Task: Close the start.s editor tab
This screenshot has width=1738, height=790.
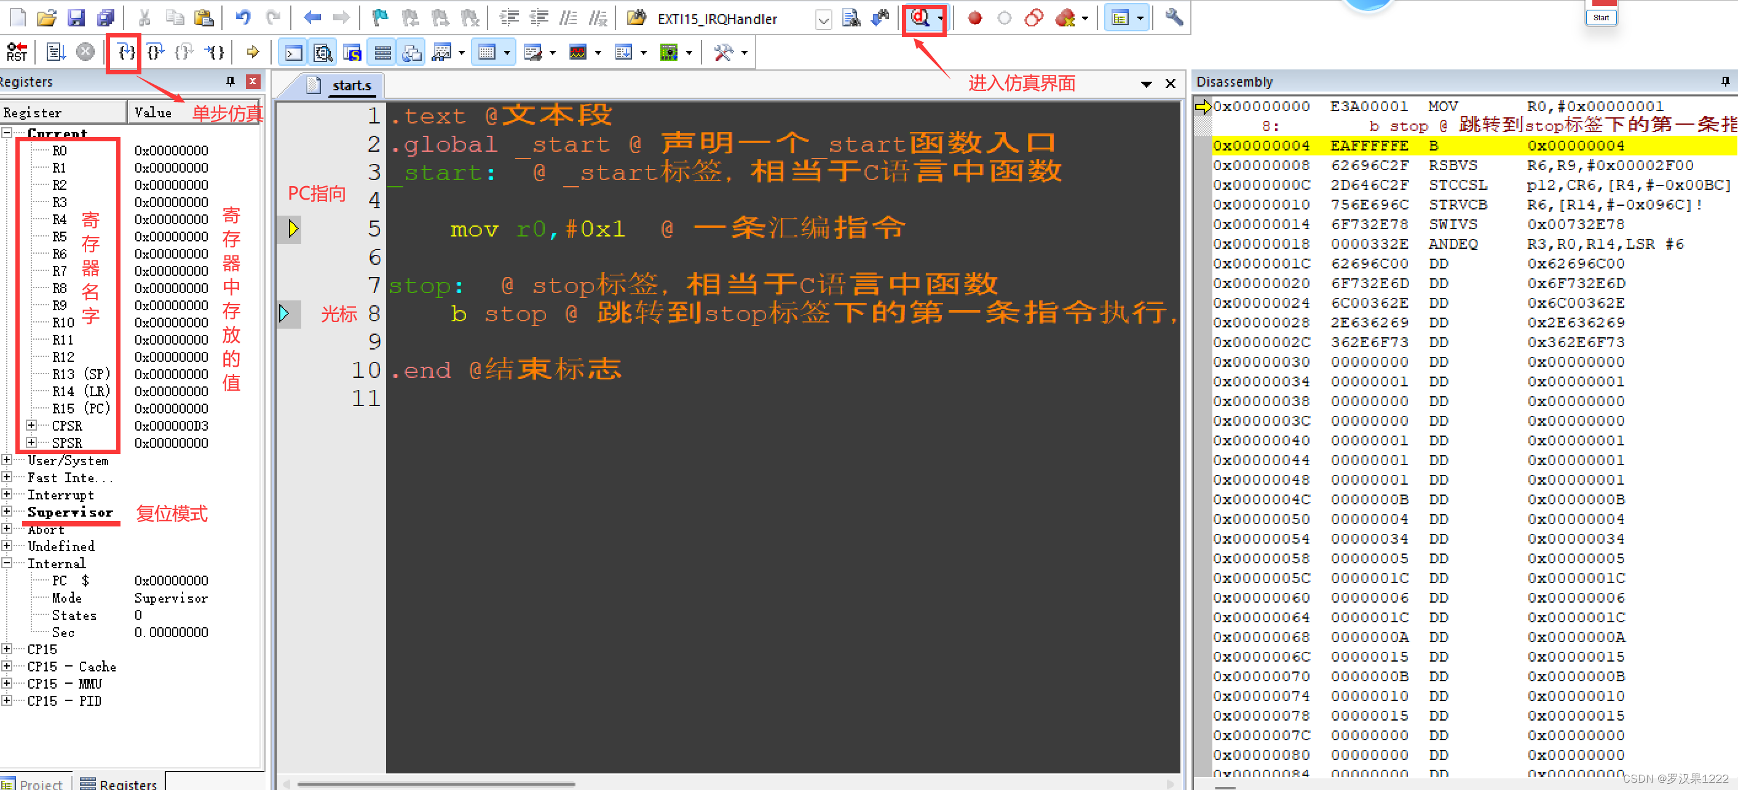Action: pyautogui.click(x=1171, y=84)
